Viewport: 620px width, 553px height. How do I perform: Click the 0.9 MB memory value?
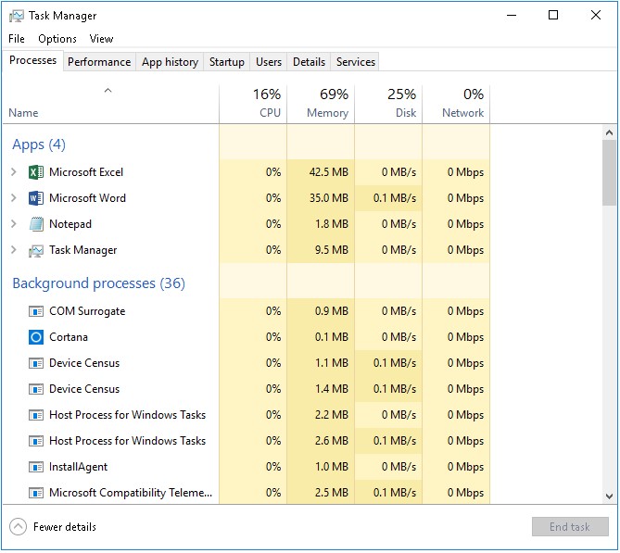pyautogui.click(x=332, y=311)
